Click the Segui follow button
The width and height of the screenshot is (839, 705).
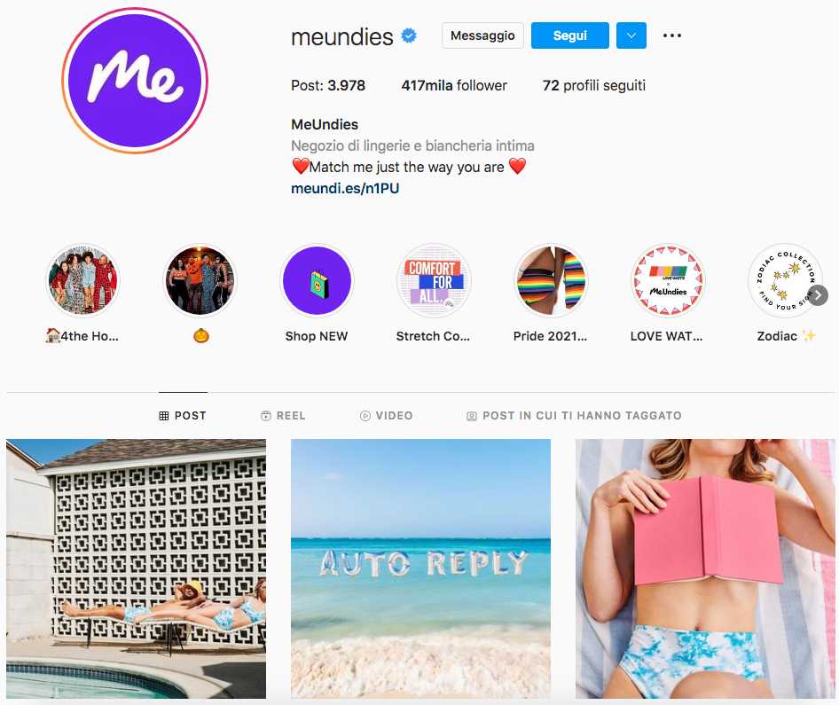[x=570, y=35]
